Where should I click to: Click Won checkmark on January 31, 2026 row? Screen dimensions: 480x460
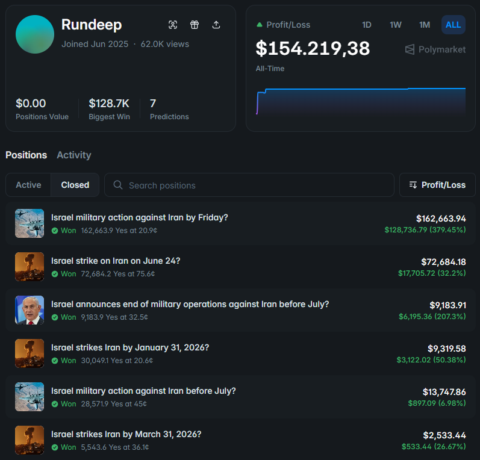click(55, 361)
